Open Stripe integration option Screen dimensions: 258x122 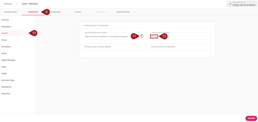[x=4, y=53]
